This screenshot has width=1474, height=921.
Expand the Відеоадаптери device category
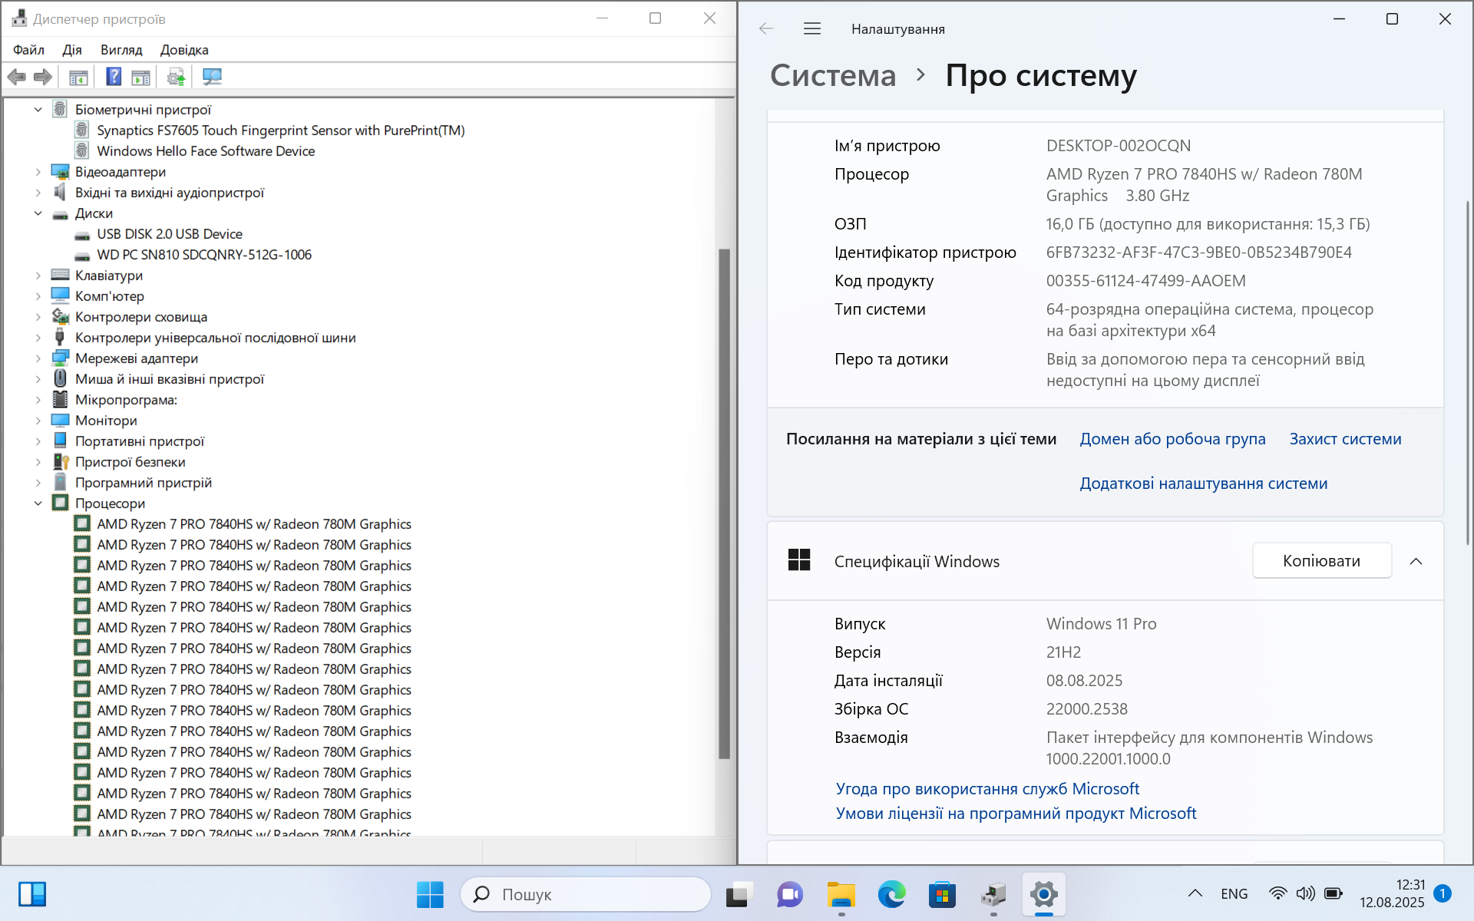coord(38,172)
